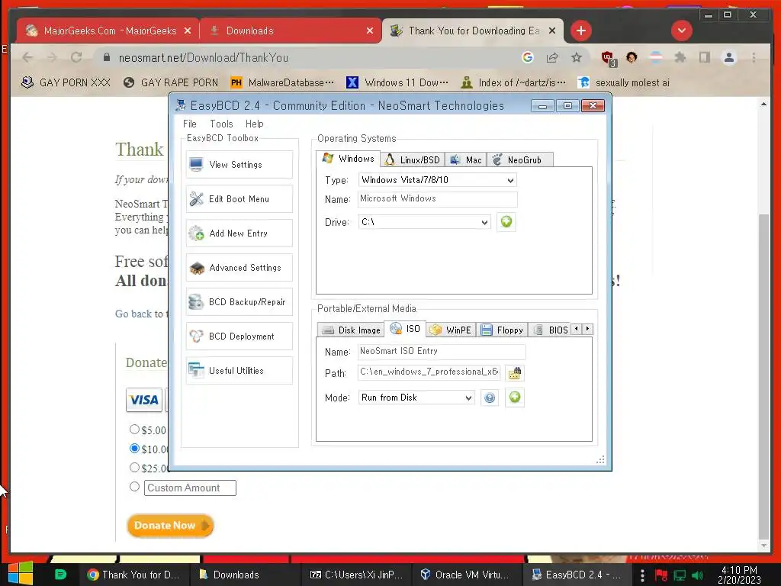Switch to the BIOS tab
This screenshot has width=781, height=586.
[551, 330]
